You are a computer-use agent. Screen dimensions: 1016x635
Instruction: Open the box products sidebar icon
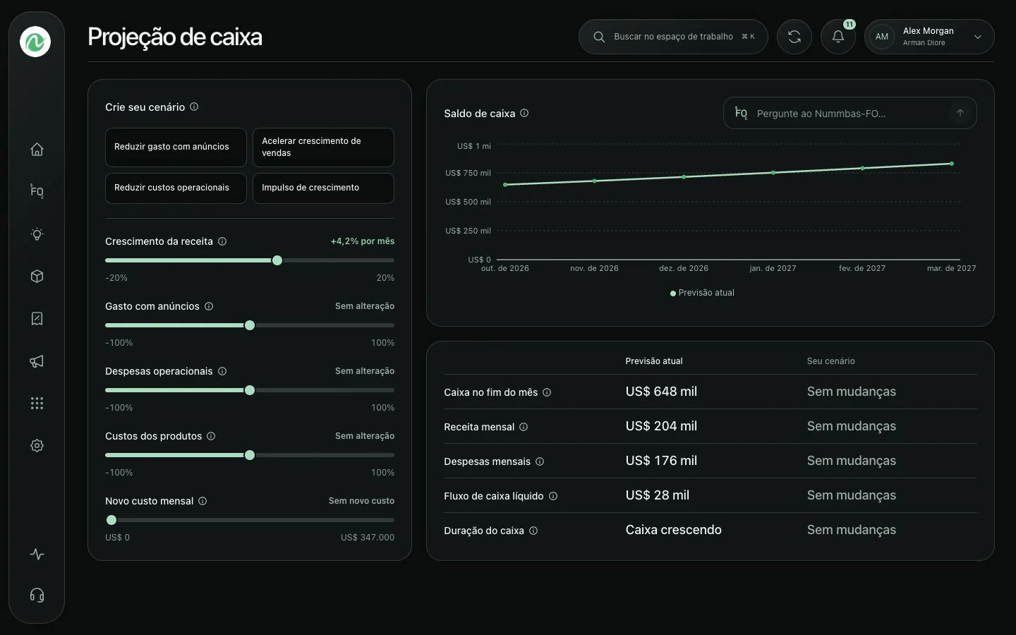coord(37,277)
